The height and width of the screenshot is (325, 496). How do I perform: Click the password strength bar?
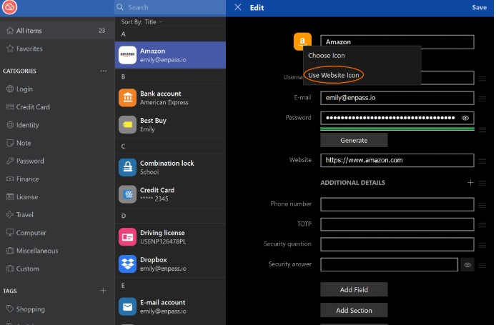point(397,129)
